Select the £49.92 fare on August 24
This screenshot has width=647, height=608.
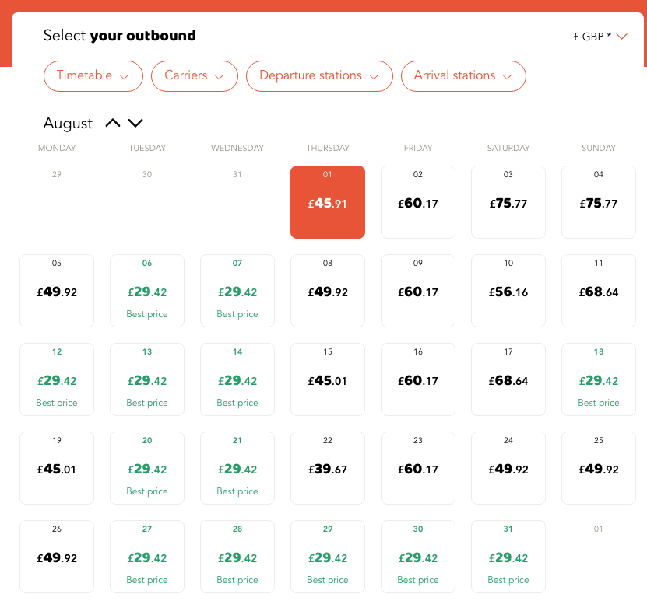(x=508, y=468)
